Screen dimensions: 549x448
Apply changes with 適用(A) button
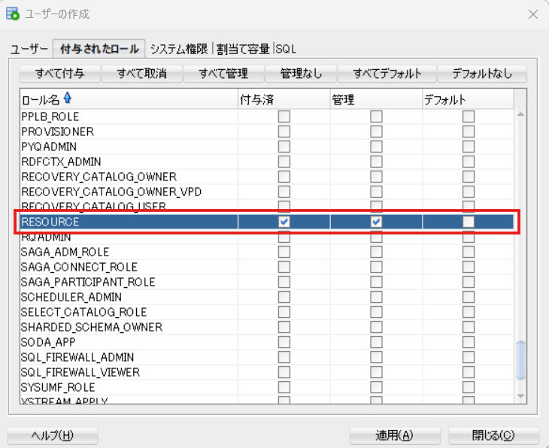395,435
